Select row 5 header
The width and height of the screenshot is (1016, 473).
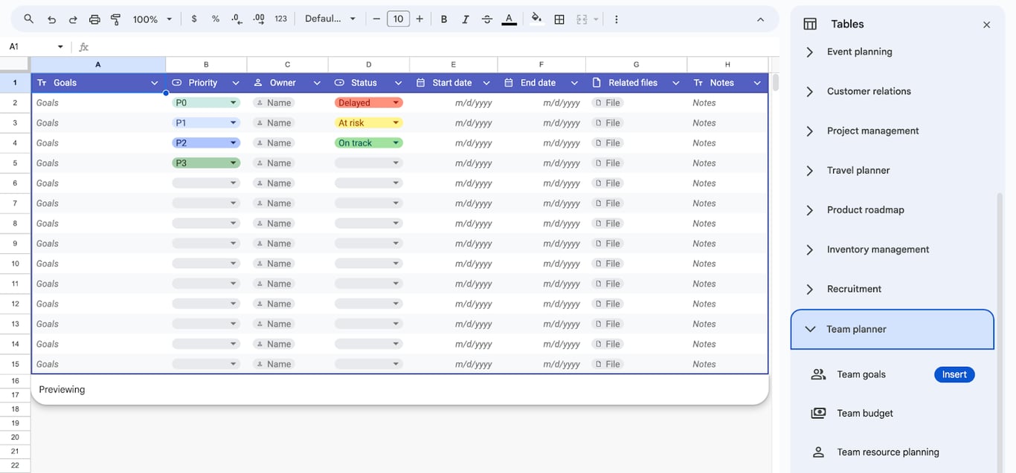point(15,163)
